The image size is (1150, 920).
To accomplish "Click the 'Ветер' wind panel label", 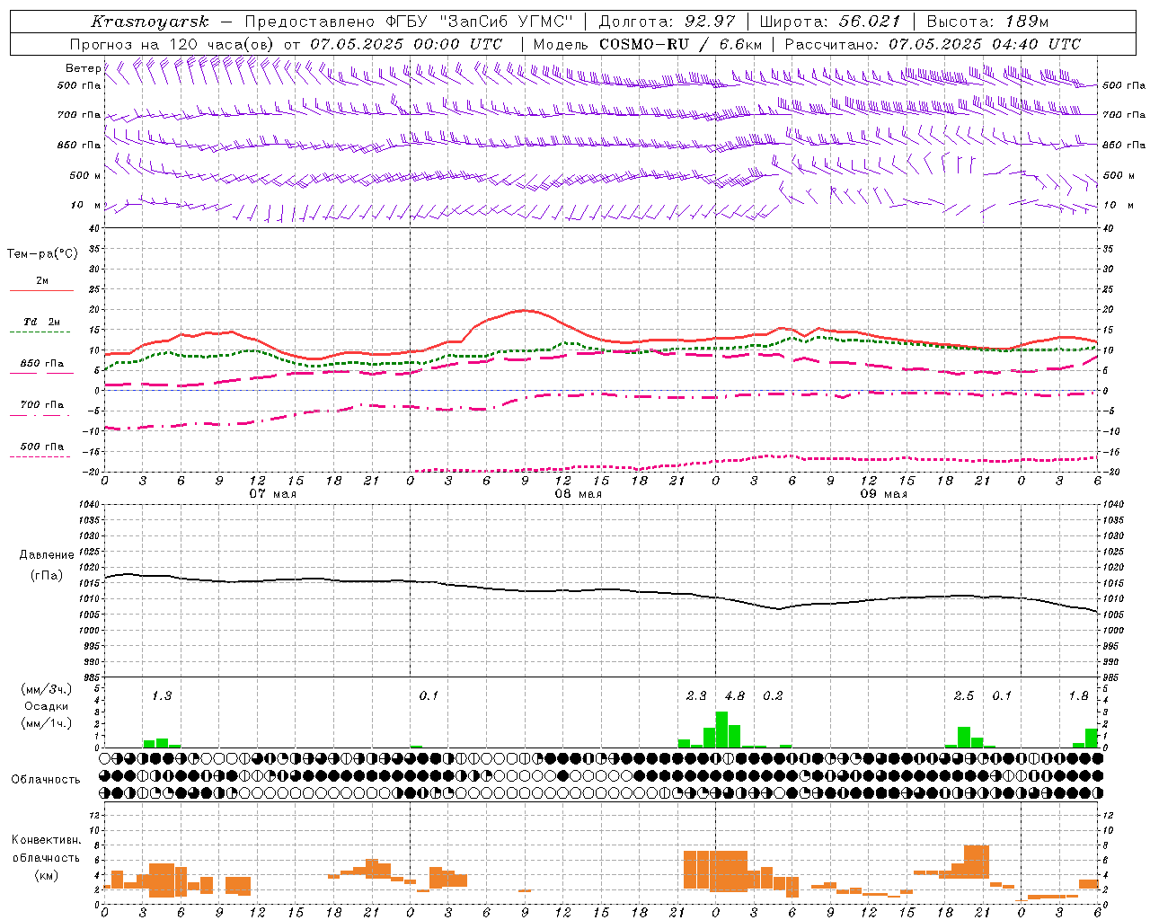I will coord(83,68).
